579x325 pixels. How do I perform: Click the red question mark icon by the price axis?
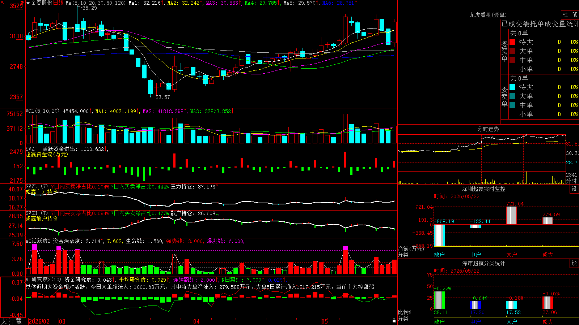click(22, 3)
